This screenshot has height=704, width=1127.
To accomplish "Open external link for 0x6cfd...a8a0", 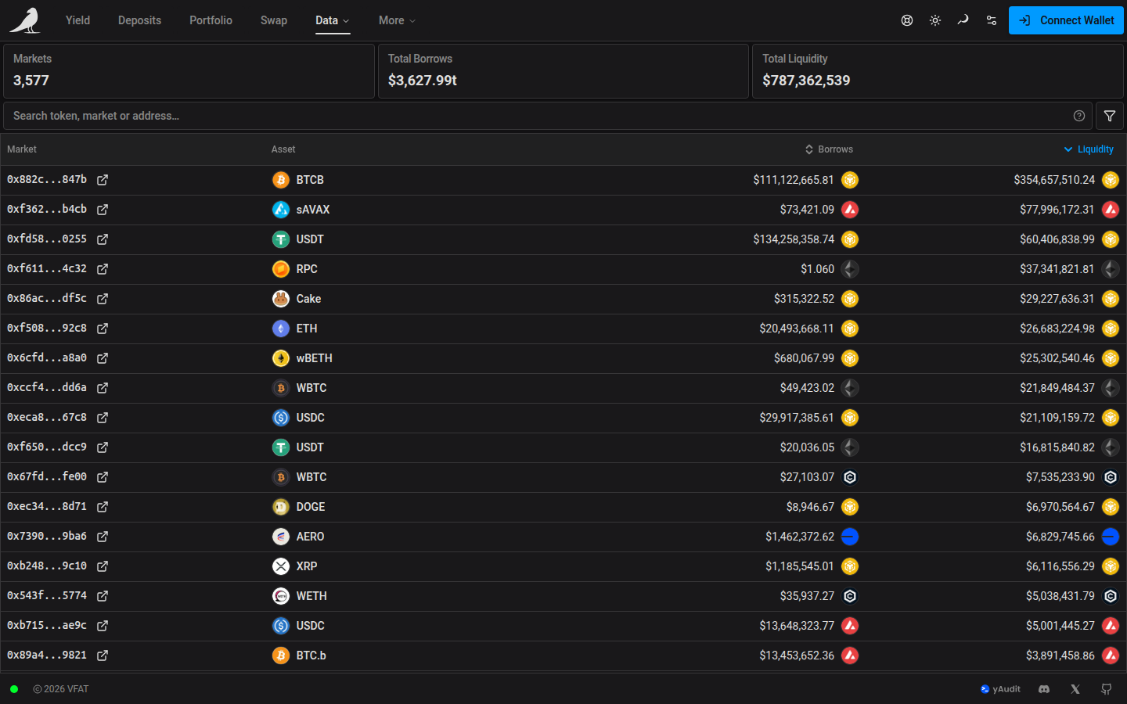I will (x=103, y=358).
